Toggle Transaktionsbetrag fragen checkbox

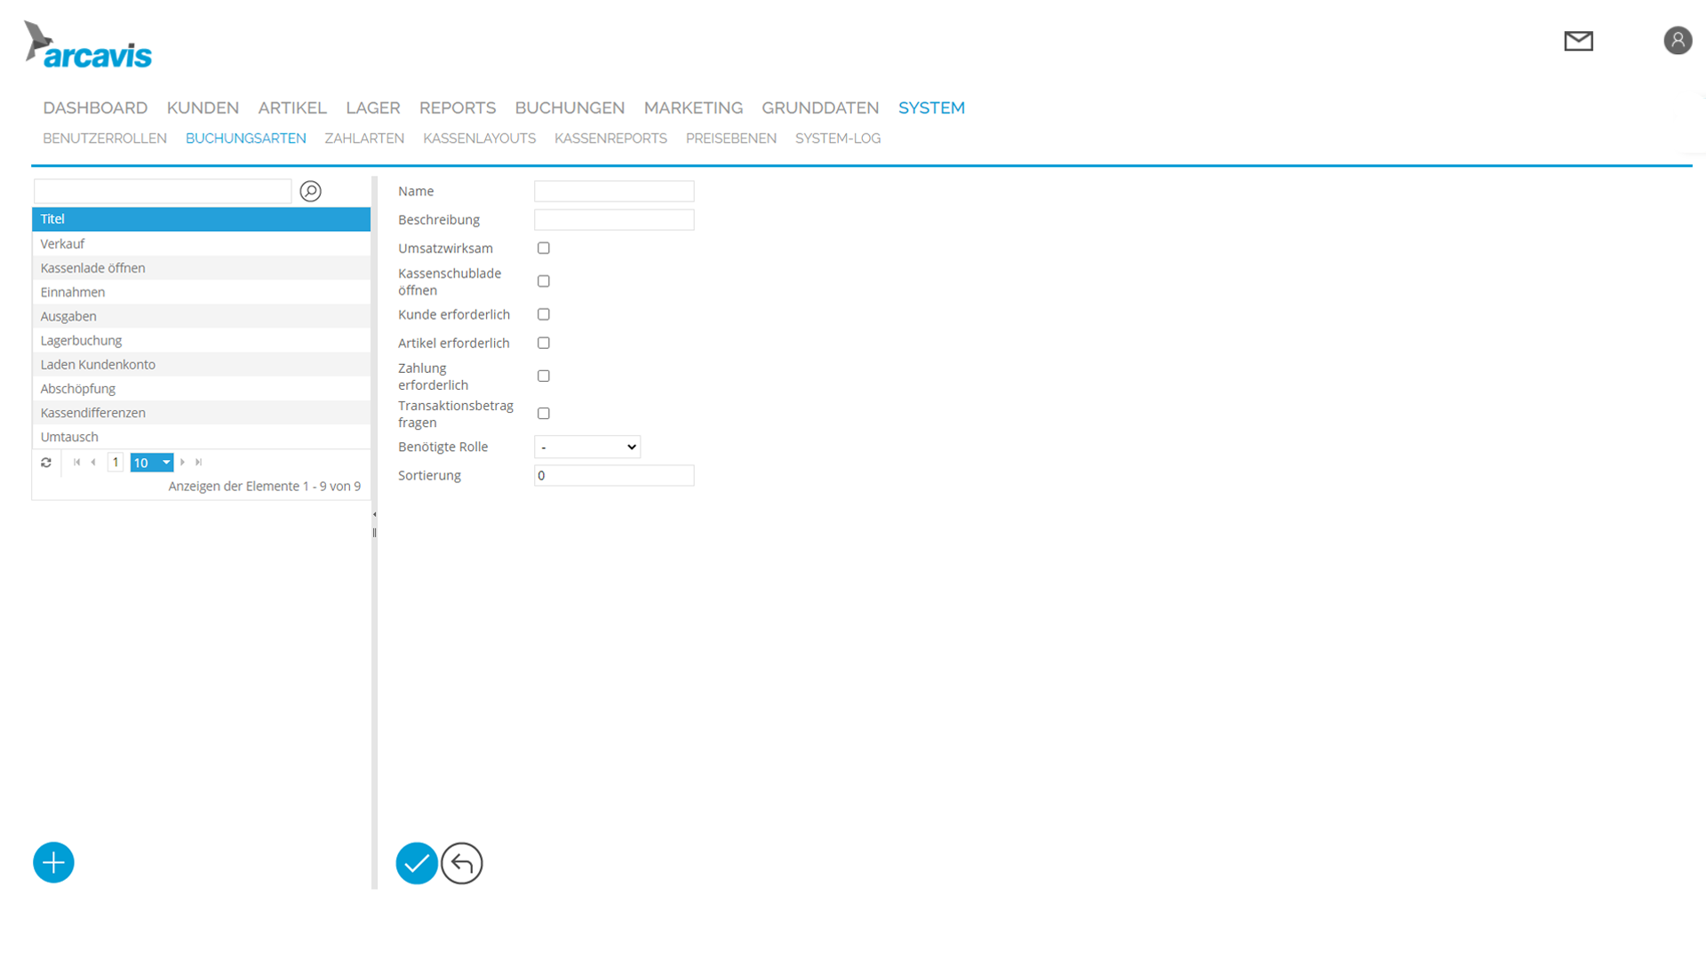(544, 414)
